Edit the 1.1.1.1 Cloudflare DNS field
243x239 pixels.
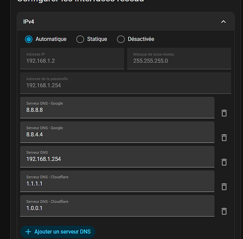pos(117,181)
